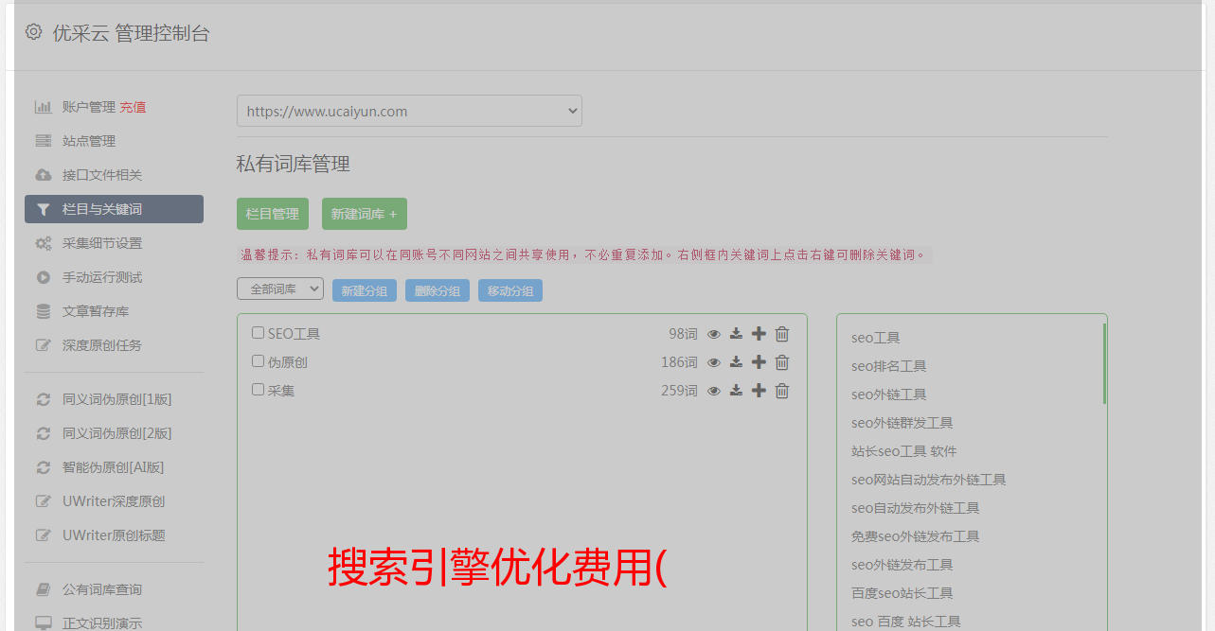Click the settings gear icon in header
The width and height of the screenshot is (1215, 631).
tap(34, 32)
